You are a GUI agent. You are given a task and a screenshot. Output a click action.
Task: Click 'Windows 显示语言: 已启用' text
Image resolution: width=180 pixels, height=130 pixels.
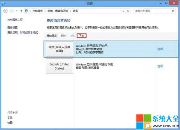(92, 46)
